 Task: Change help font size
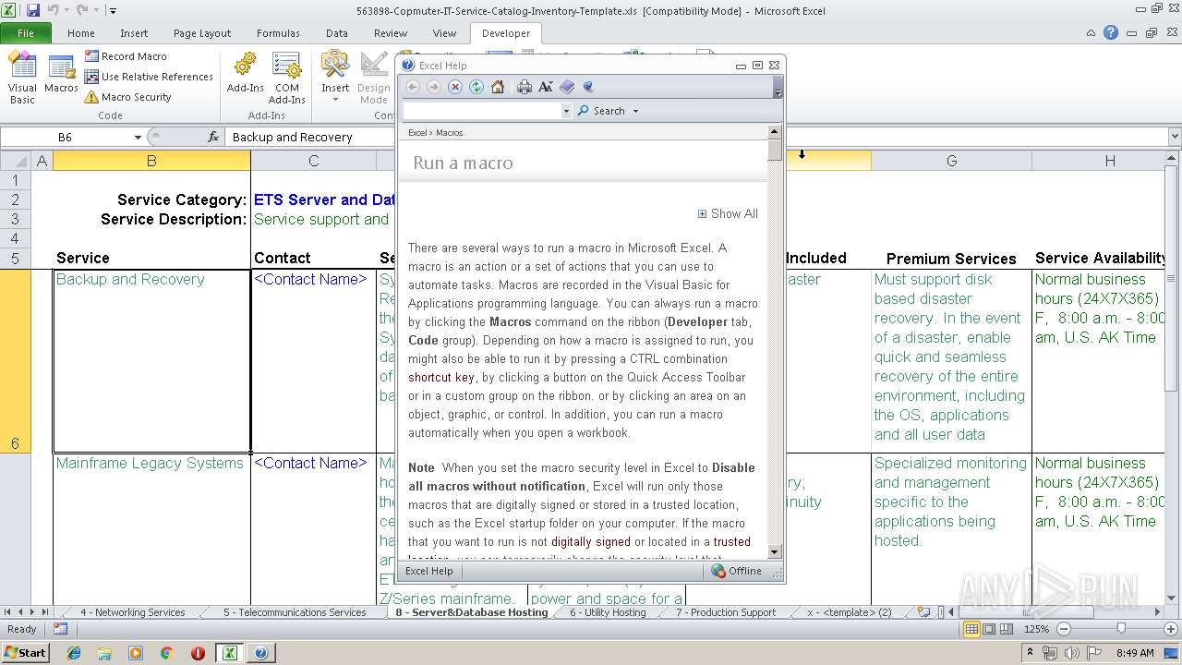[x=546, y=87]
